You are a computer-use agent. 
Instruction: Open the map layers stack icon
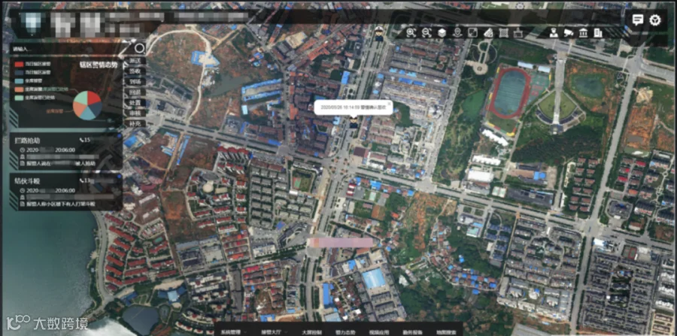point(442,32)
